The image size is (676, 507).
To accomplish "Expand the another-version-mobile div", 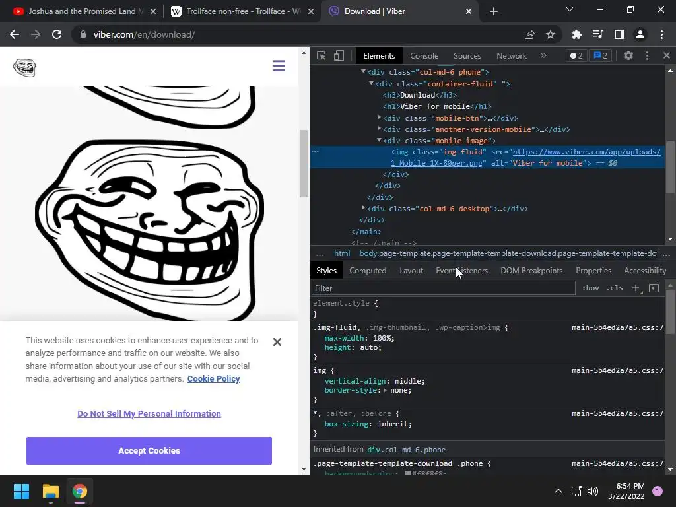I will [379, 129].
